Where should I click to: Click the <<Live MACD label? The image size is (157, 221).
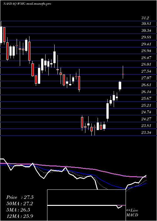click(x=132, y=213)
